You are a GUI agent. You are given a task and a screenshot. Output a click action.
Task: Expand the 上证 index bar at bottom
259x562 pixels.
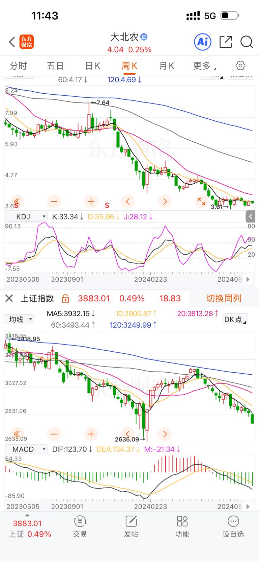pos(30,528)
